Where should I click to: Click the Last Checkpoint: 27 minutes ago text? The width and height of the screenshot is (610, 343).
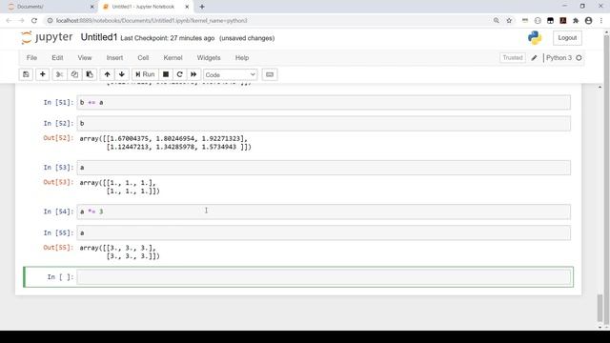click(168, 38)
